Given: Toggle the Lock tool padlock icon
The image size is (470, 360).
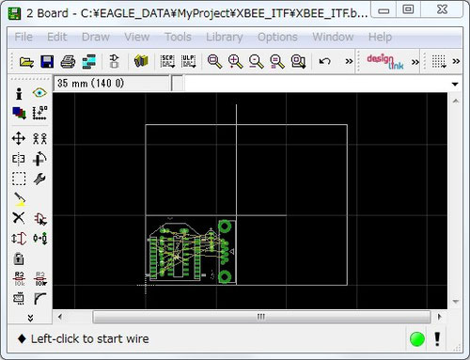Looking at the screenshot, I should (19, 258).
